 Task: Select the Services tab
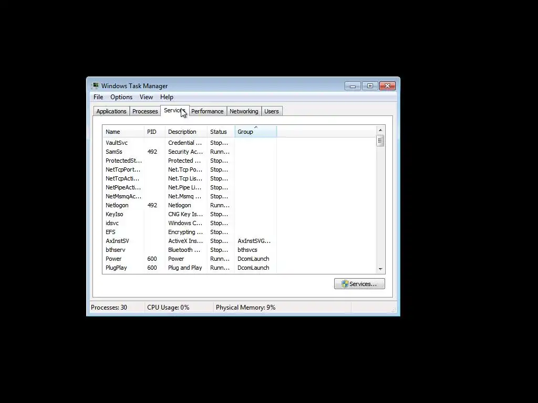tap(174, 110)
